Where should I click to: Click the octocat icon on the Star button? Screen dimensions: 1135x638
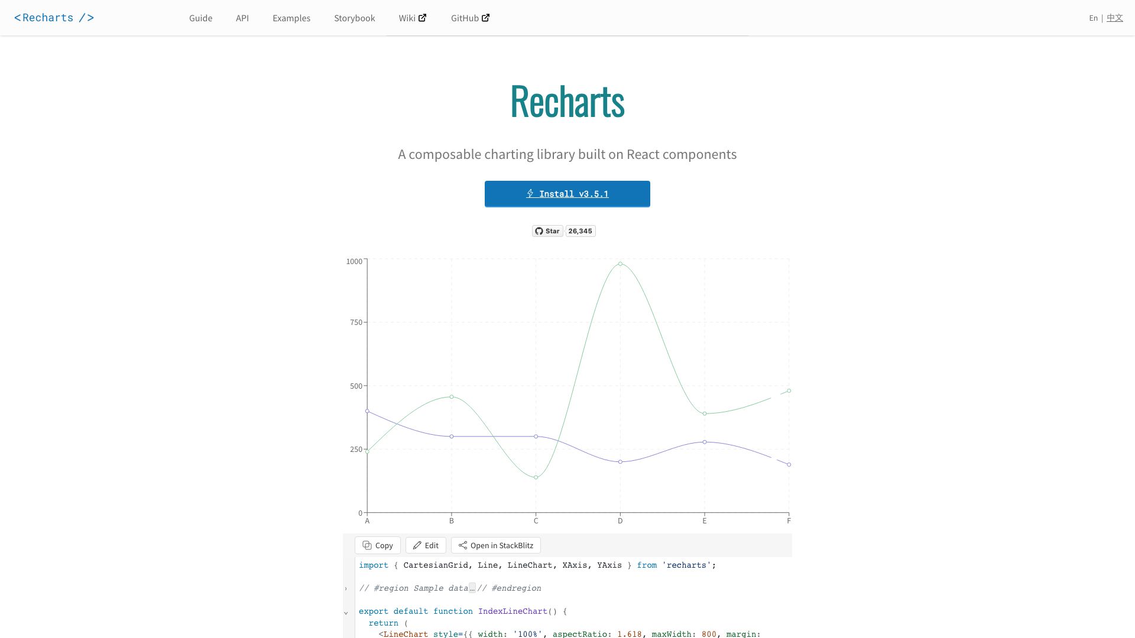click(x=539, y=231)
